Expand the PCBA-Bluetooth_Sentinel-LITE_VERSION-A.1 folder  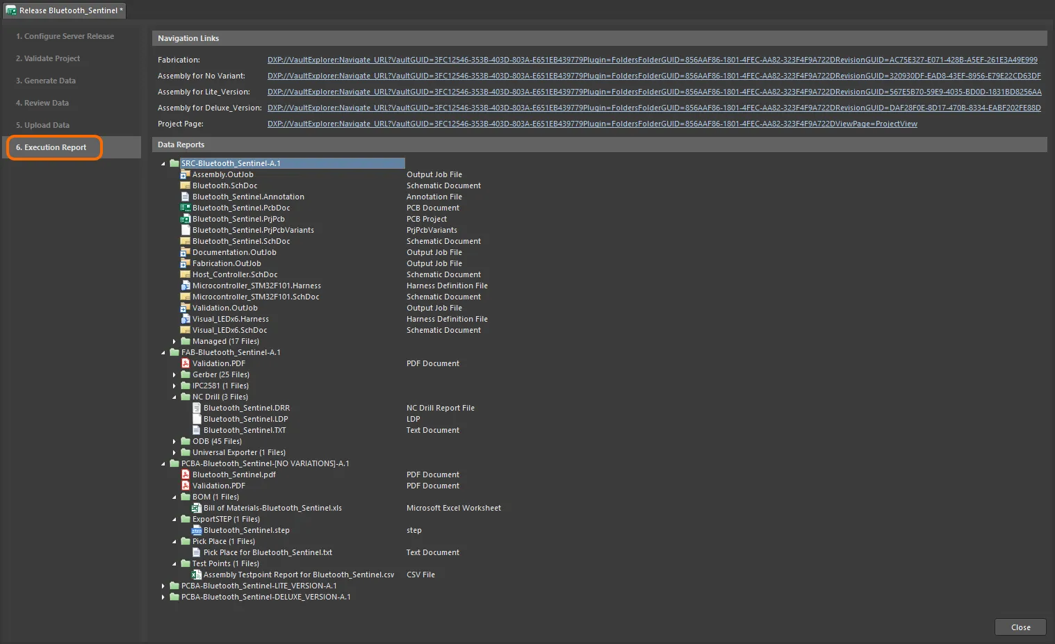click(163, 586)
